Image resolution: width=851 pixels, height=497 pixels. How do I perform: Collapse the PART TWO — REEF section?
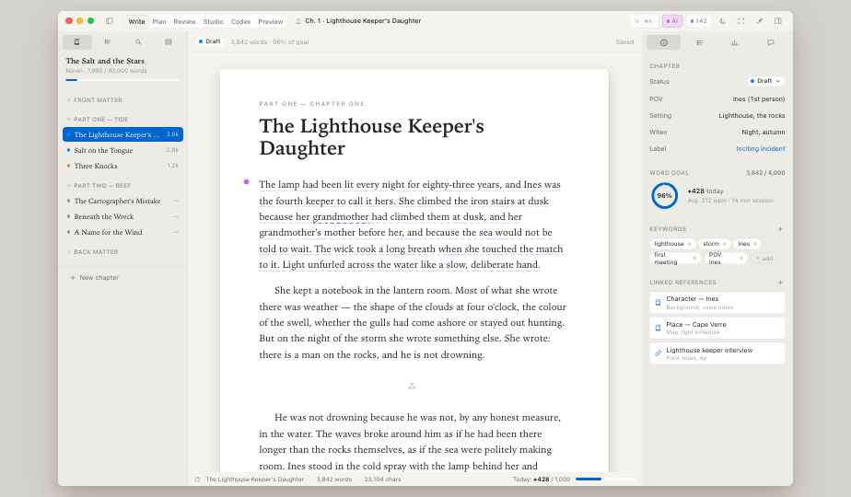coord(99,186)
